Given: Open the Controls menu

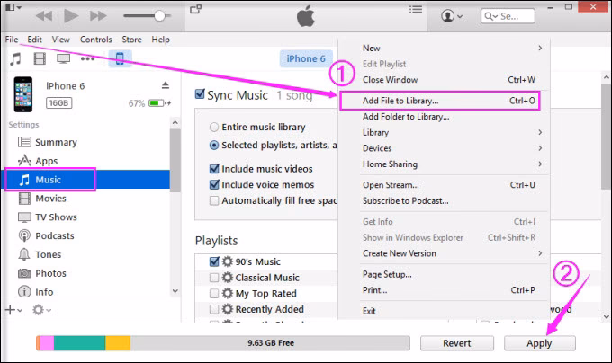Looking at the screenshot, I should (x=96, y=40).
